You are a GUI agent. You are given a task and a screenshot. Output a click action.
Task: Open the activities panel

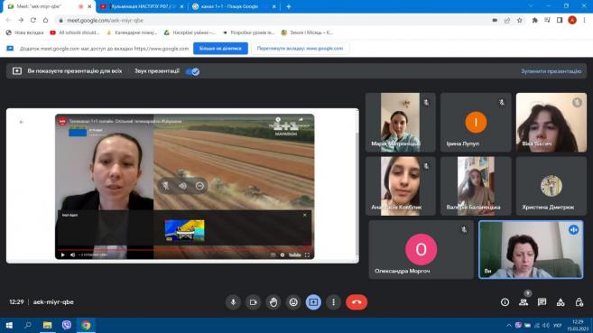coord(561,302)
